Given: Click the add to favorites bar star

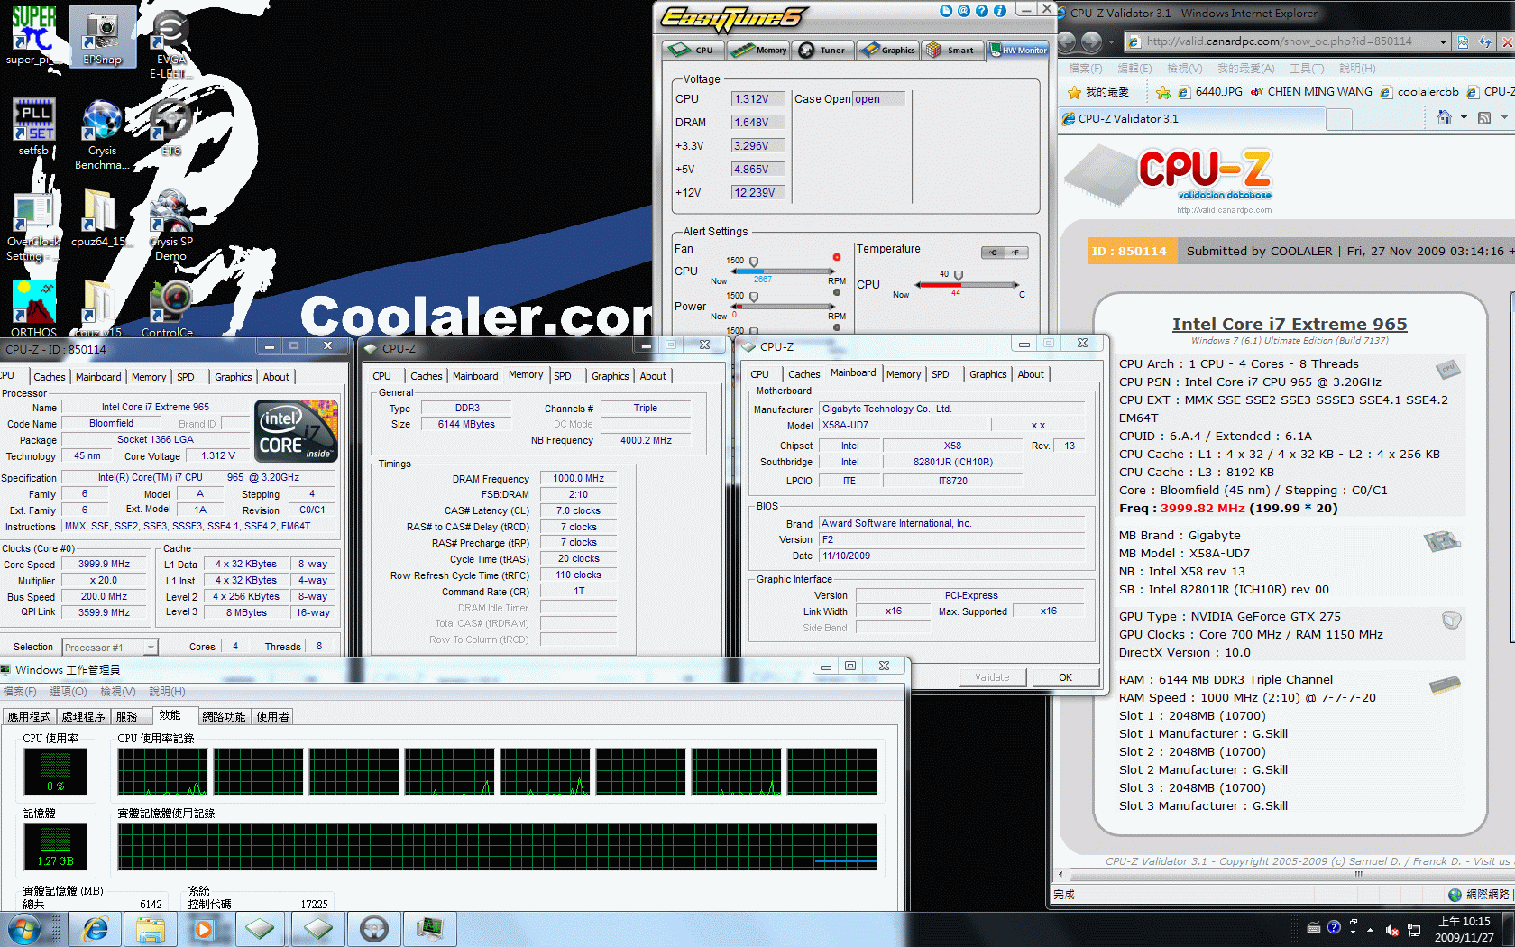Looking at the screenshot, I should 1163,92.
